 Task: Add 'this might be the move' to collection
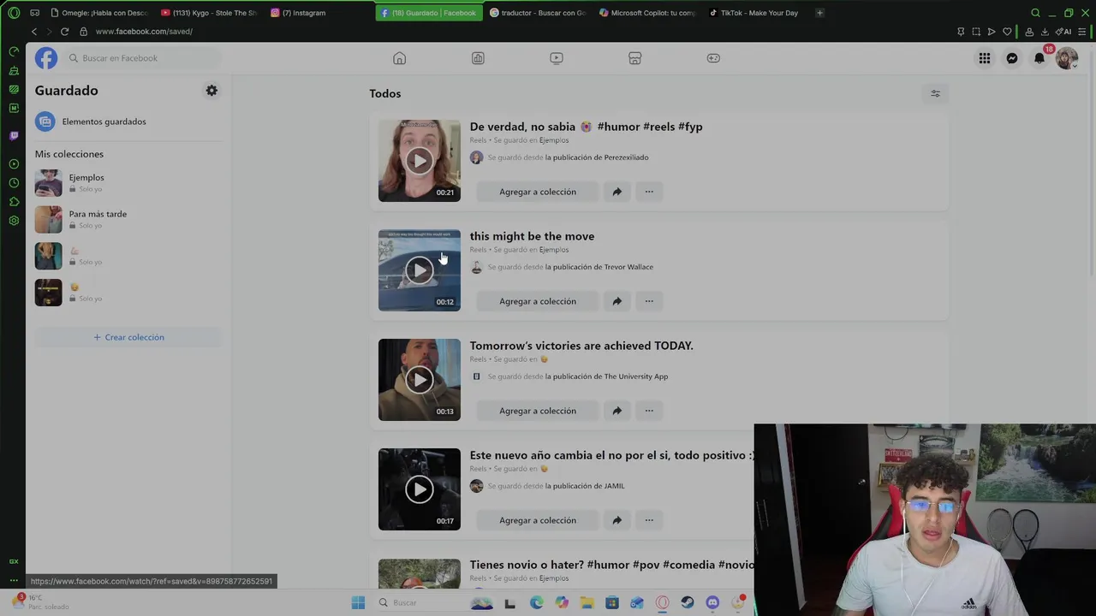coord(538,301)
